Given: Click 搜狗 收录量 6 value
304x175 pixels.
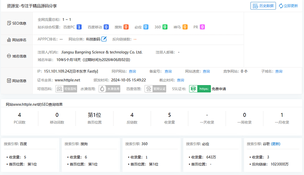Looking at the screenshot, I should point(86,157).
